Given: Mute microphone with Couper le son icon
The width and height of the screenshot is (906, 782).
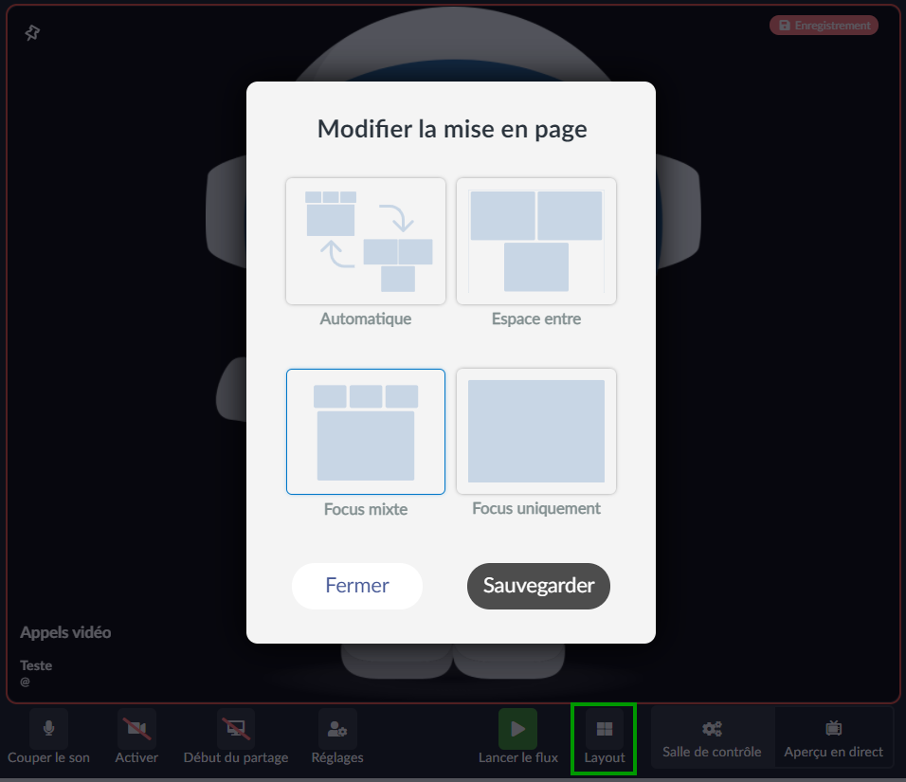Looking at the screenshot, I should point(49,728).
